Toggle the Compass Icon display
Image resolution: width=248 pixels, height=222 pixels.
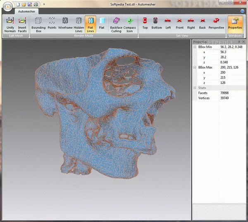coord(130,24)
